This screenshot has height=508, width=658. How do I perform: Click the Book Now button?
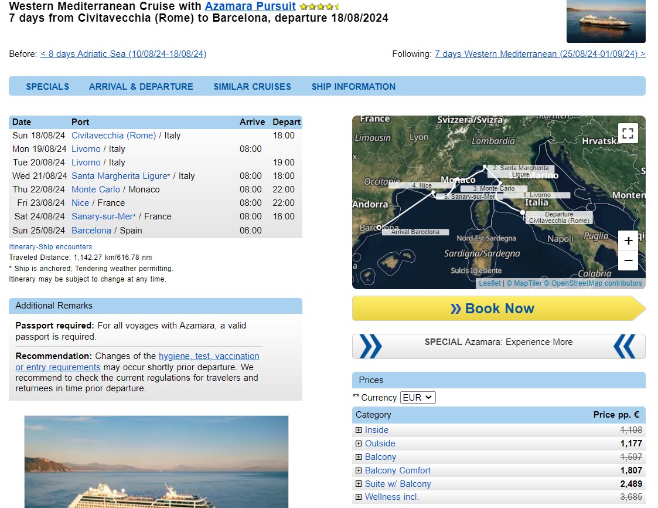499,309
